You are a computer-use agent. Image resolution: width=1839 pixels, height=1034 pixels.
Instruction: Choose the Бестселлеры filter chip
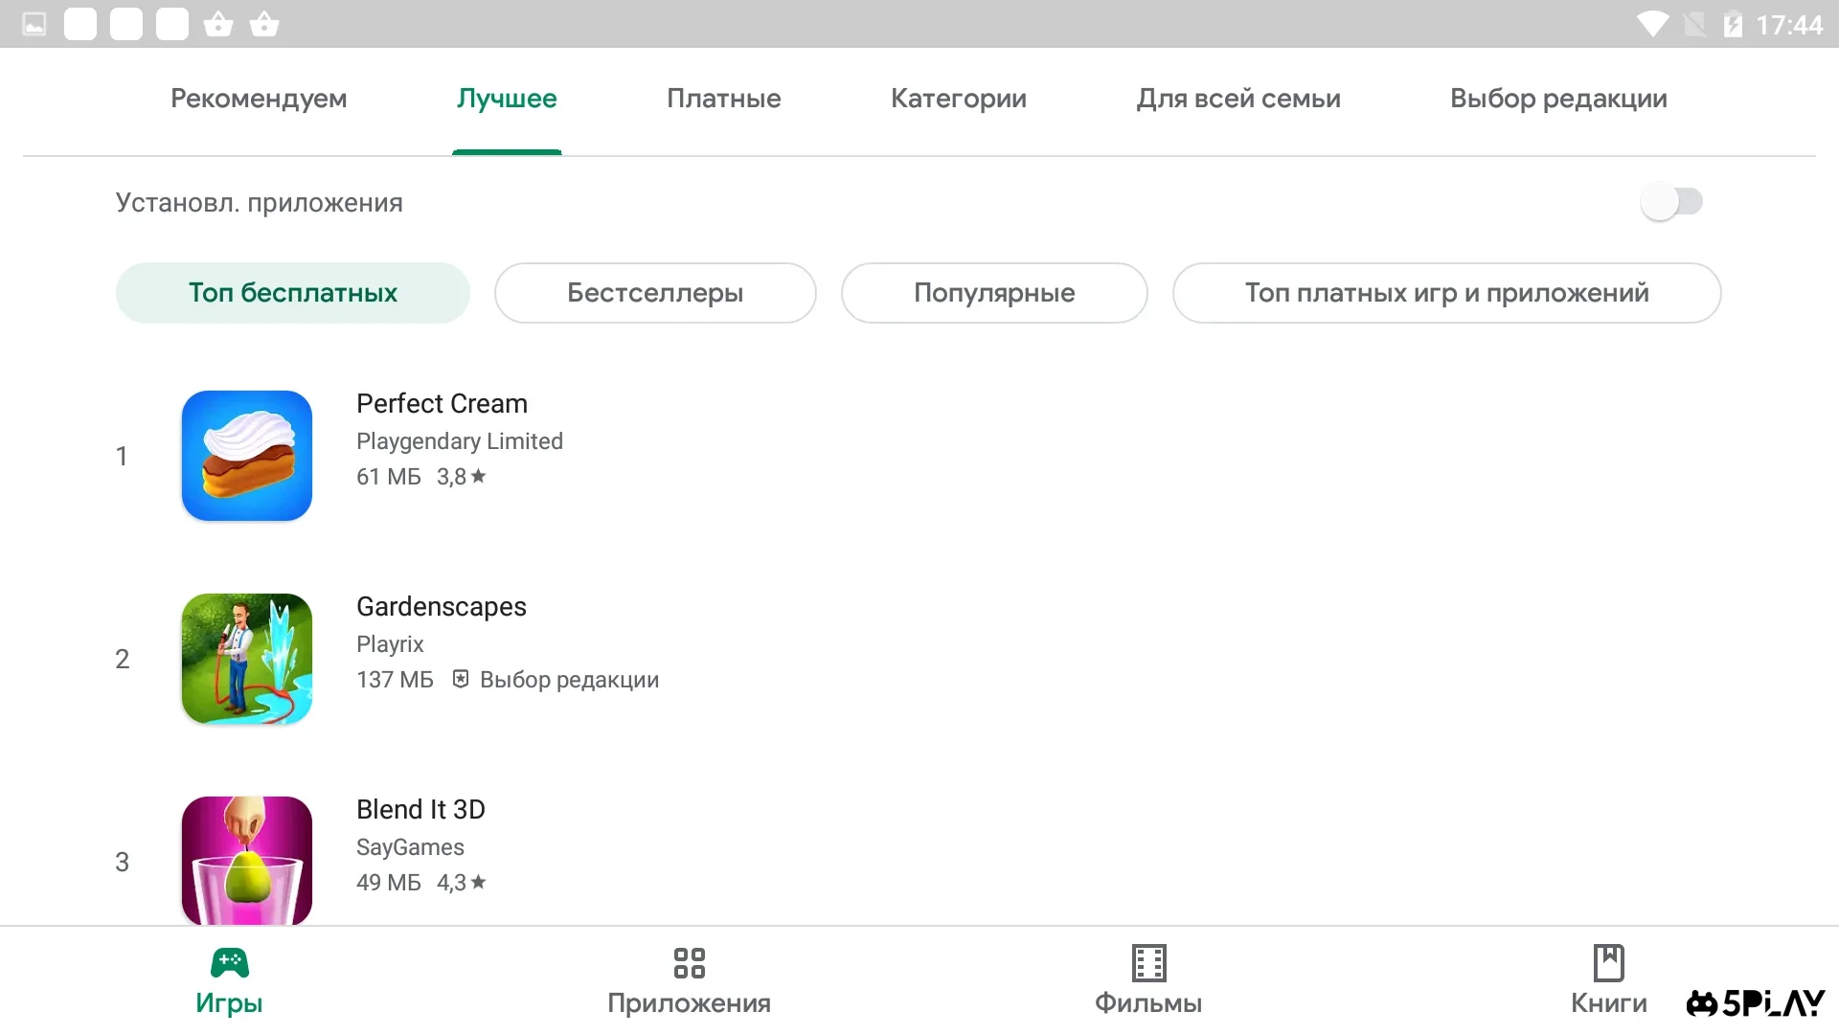(655, 293)
